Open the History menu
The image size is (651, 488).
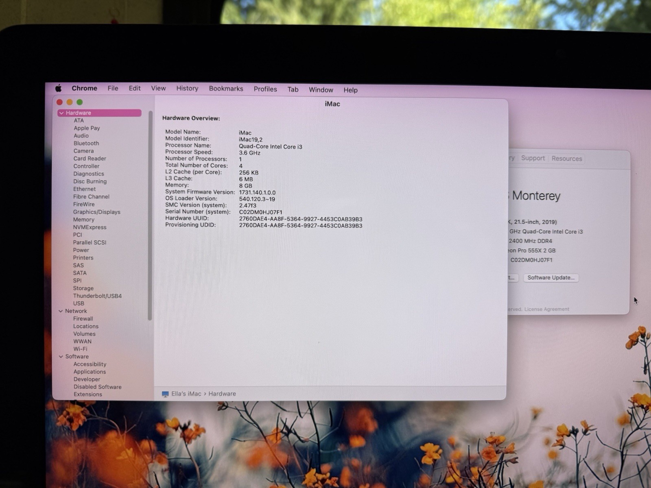tap(187, 88)
